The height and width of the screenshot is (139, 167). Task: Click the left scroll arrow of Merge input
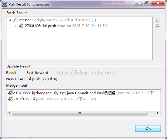coord(9,113)
